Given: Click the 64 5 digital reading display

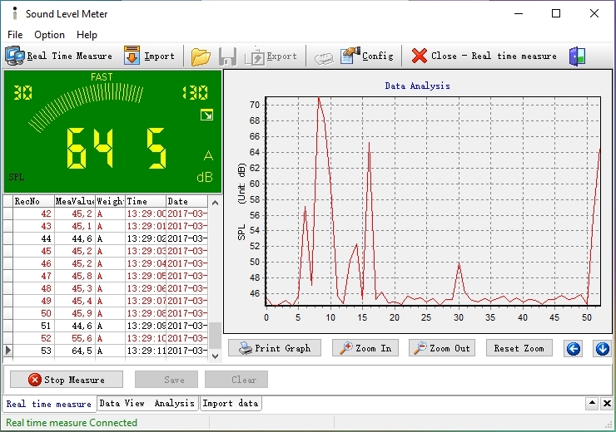Looking at the screenshot, I should coord(117,148).
